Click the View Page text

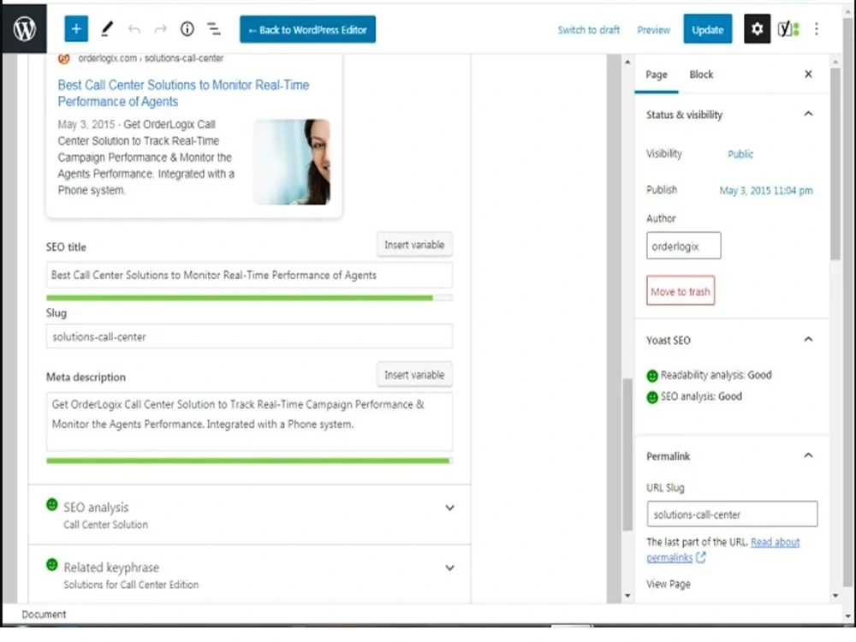[x=669, y=584]
